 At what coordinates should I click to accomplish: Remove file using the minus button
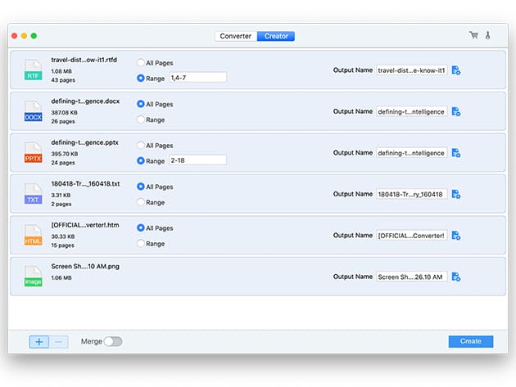[60, 341]
